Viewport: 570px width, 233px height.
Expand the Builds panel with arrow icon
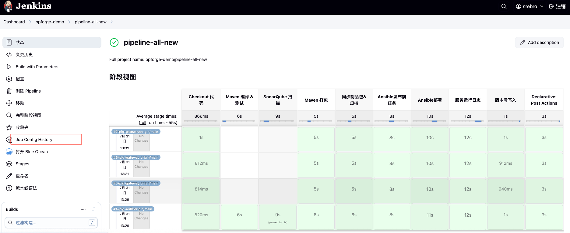click(x=93, y=209)
